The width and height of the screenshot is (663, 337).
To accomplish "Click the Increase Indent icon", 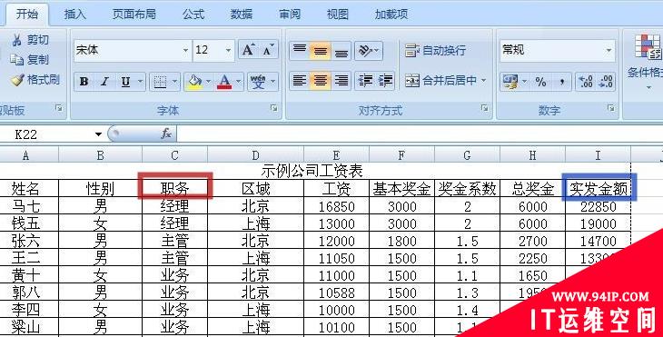I will [385, 80].
